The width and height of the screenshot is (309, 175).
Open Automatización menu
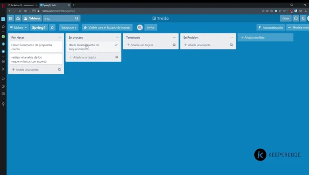(271, 27)
